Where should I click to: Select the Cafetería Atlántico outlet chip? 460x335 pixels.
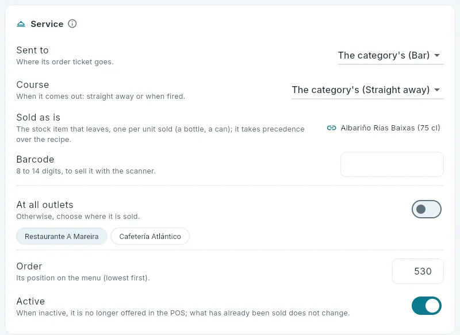(x=150, y=236)
